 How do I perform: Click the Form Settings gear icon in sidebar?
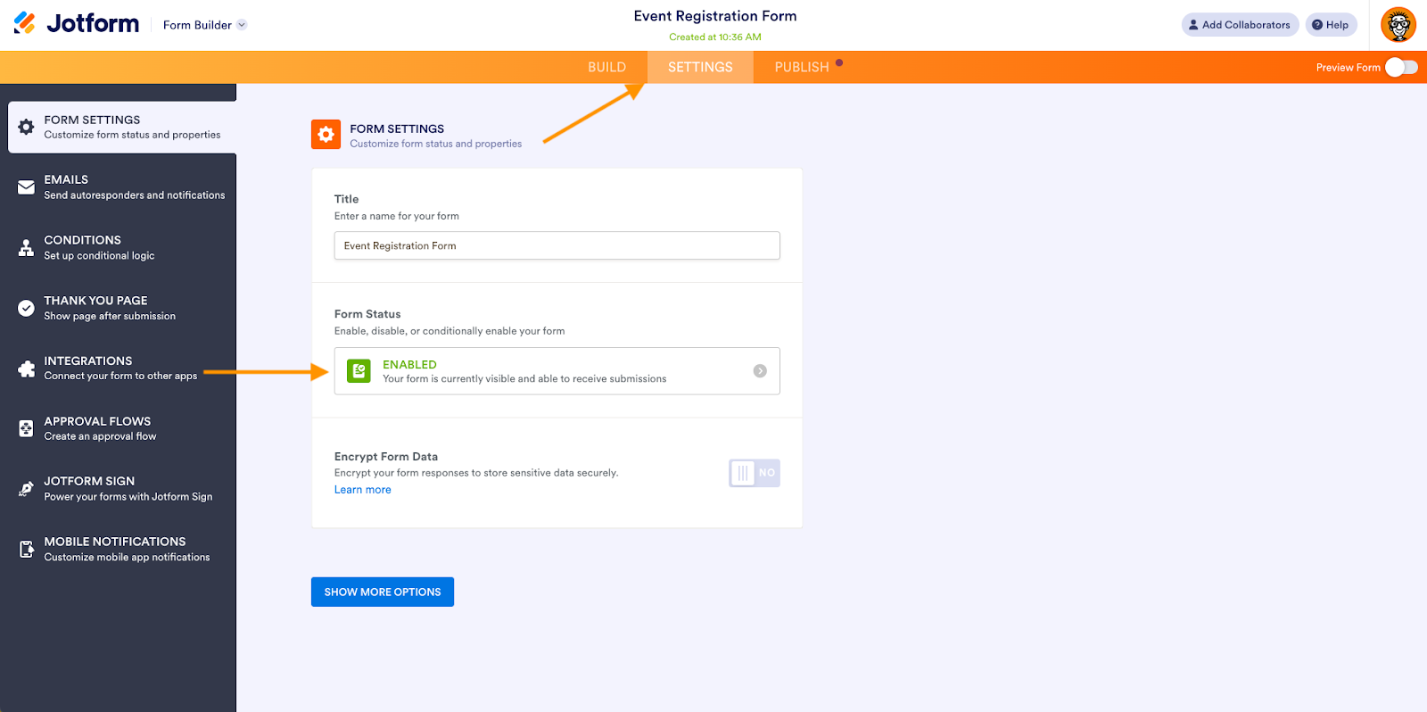pyautogui.click(x=27, y=127)
